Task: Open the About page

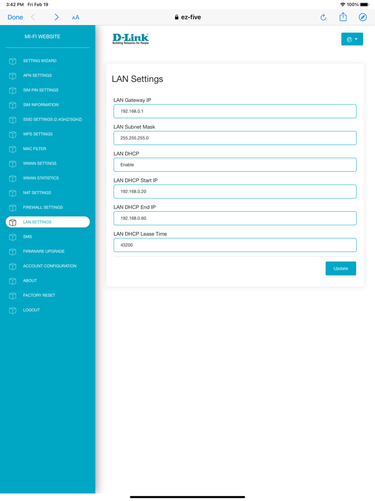Action: (30, 281)
